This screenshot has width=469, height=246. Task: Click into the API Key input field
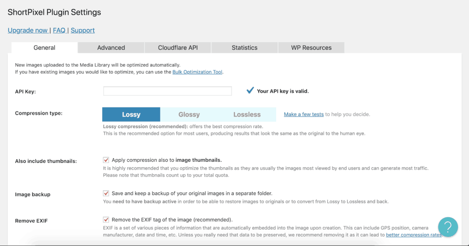click(x=168, y=91)
